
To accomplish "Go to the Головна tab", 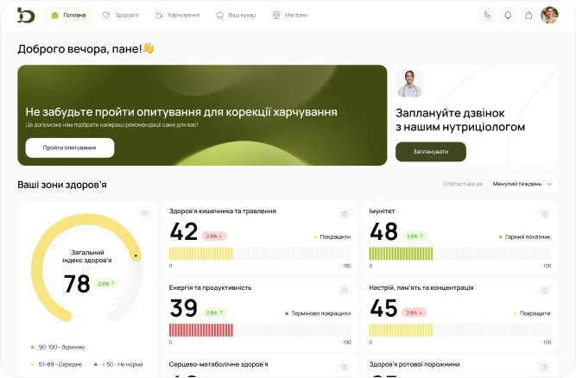I will point(69,15).
